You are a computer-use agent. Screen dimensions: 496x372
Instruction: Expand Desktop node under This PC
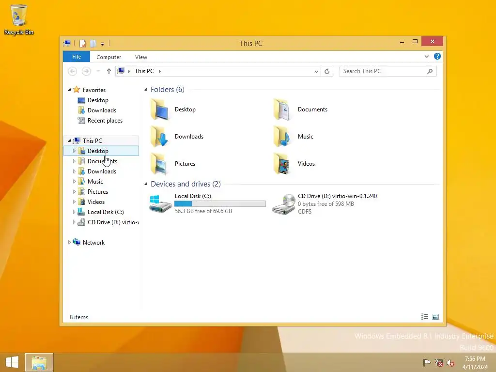pos(74,151)
